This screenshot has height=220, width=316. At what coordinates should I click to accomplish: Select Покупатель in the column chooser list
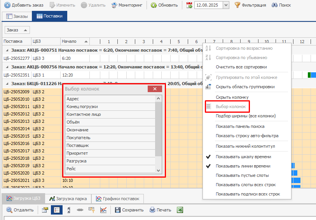(x=79, y=138)
